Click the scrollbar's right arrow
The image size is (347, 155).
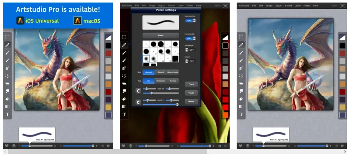(344, 152)
